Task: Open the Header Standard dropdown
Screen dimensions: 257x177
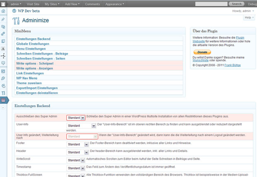Action: [x=78, y=152]
